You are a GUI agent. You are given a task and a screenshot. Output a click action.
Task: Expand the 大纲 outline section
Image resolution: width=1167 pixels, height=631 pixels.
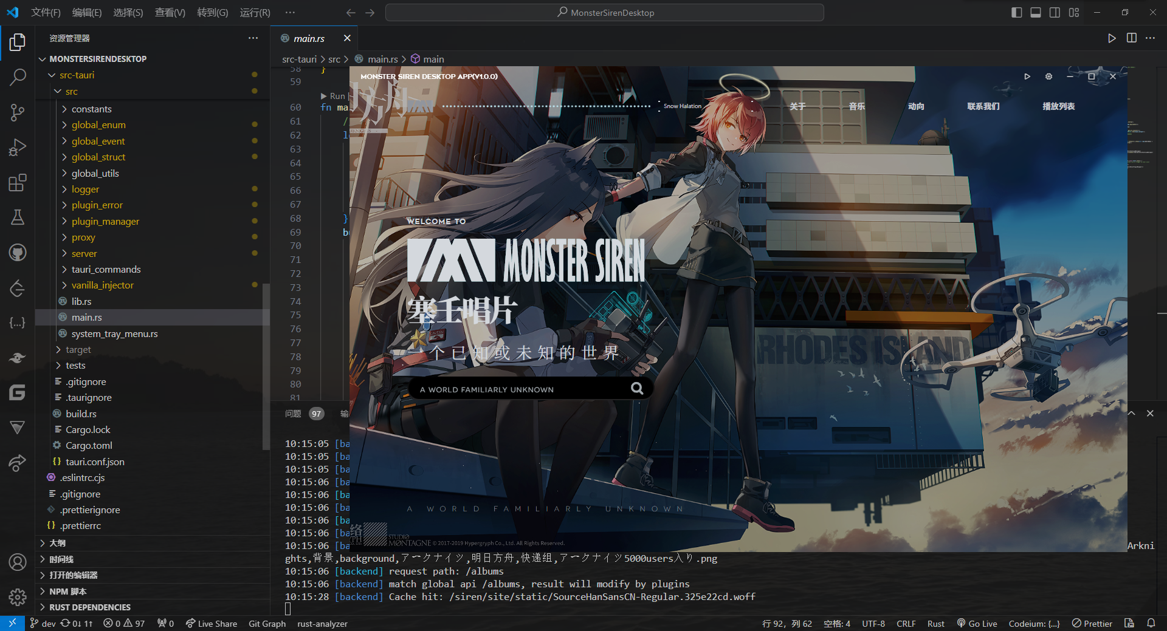click(x=57, y=543)
